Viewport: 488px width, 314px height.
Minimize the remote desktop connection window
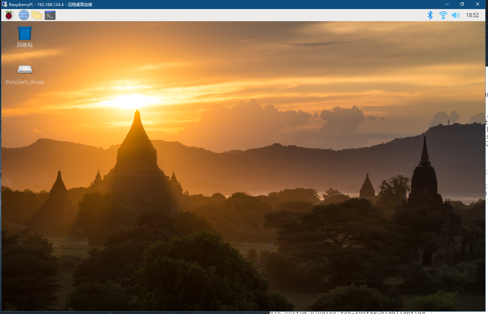[447, 4]
